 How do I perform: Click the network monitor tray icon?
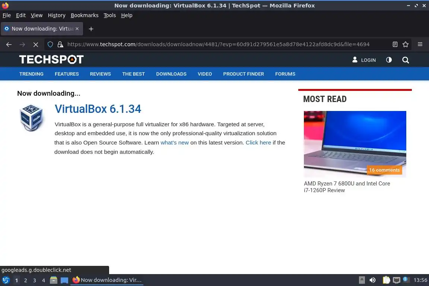(397, 280)
